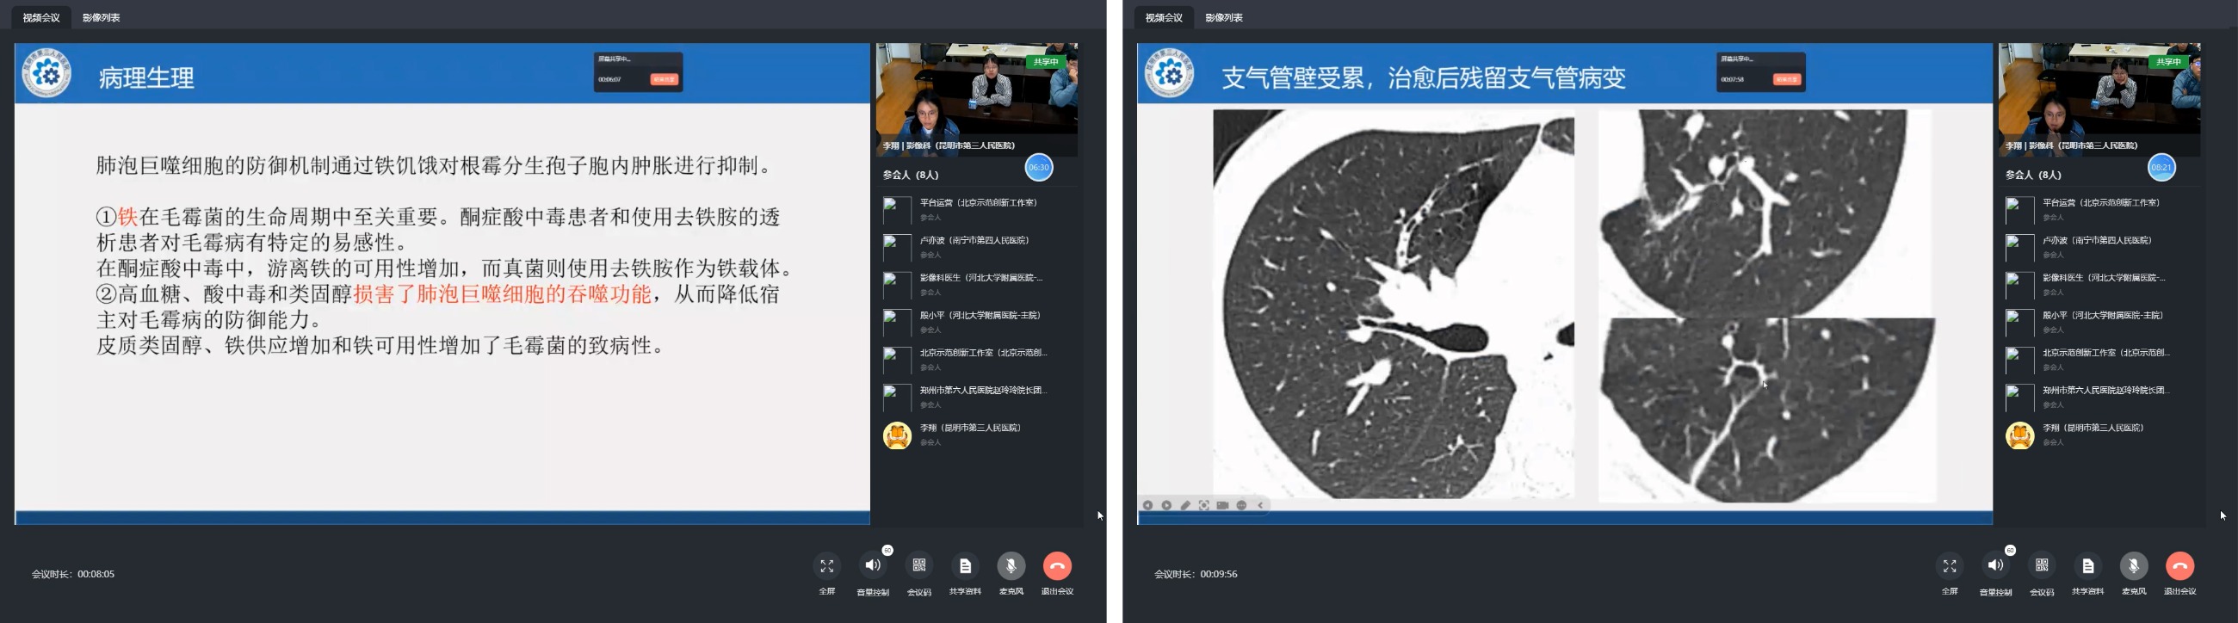Click 共享中 badge on left window video

(1045, 62)
